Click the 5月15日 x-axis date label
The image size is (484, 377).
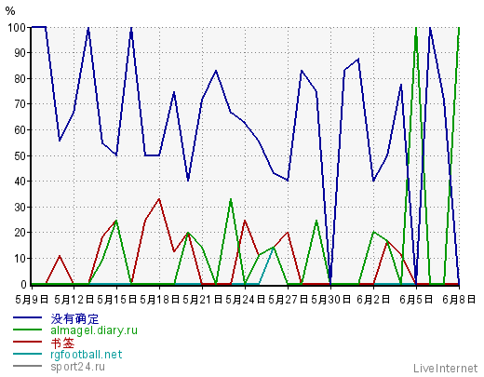coord(116,300)
